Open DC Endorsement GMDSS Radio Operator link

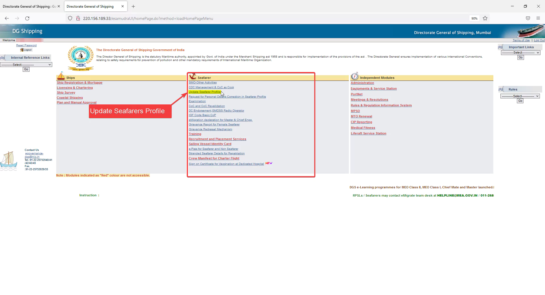point(216,111)
